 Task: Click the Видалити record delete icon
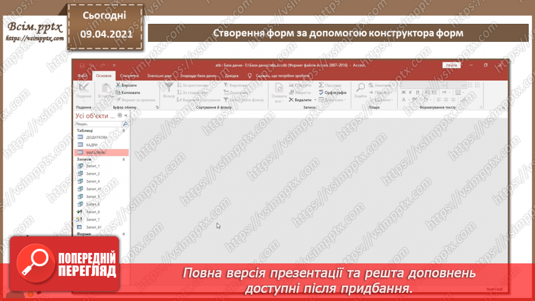tap(292, 100)
